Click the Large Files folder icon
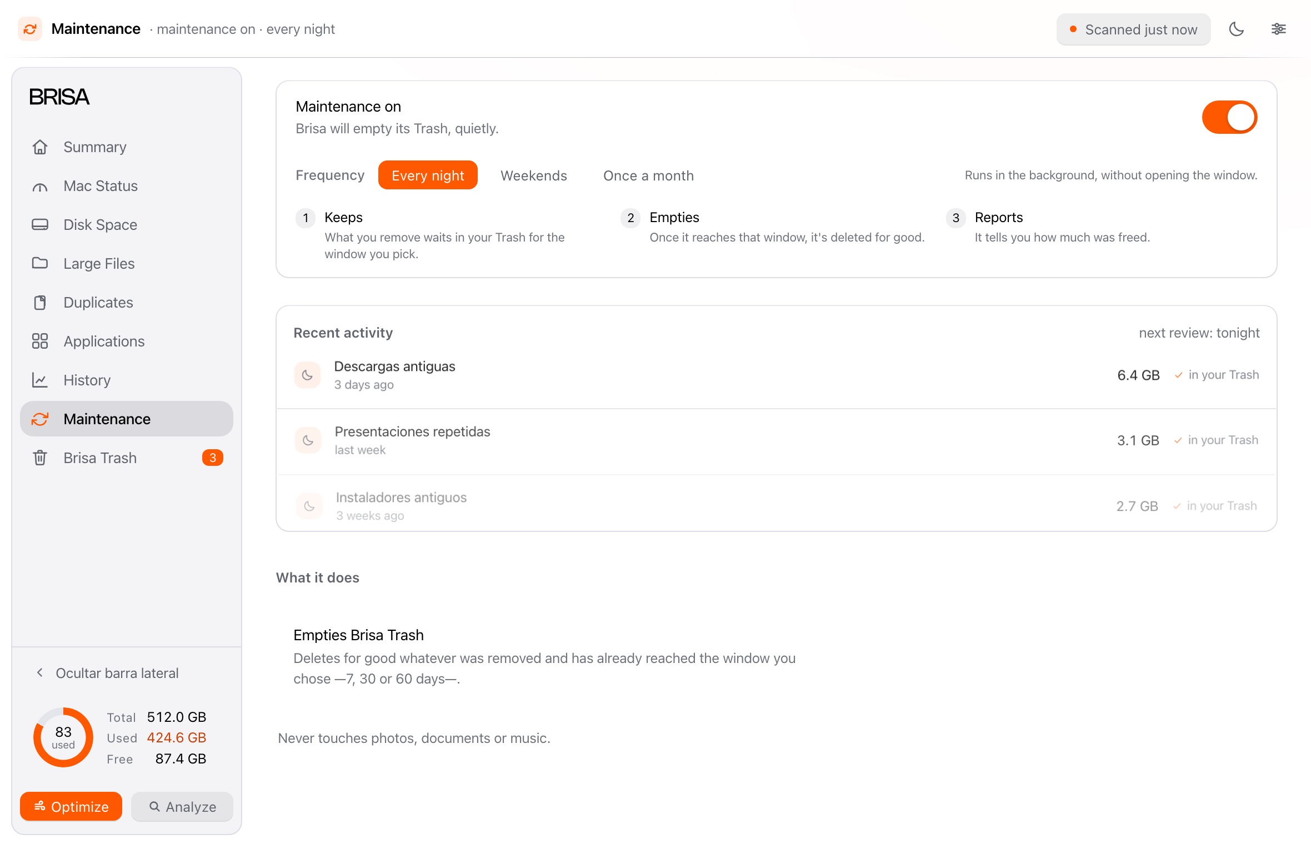This screenshot has height=844, width=1311. click(x=40, y=263)
